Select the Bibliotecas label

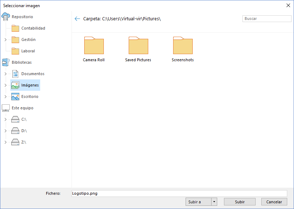pyautogui.click(x=22, y=62)
